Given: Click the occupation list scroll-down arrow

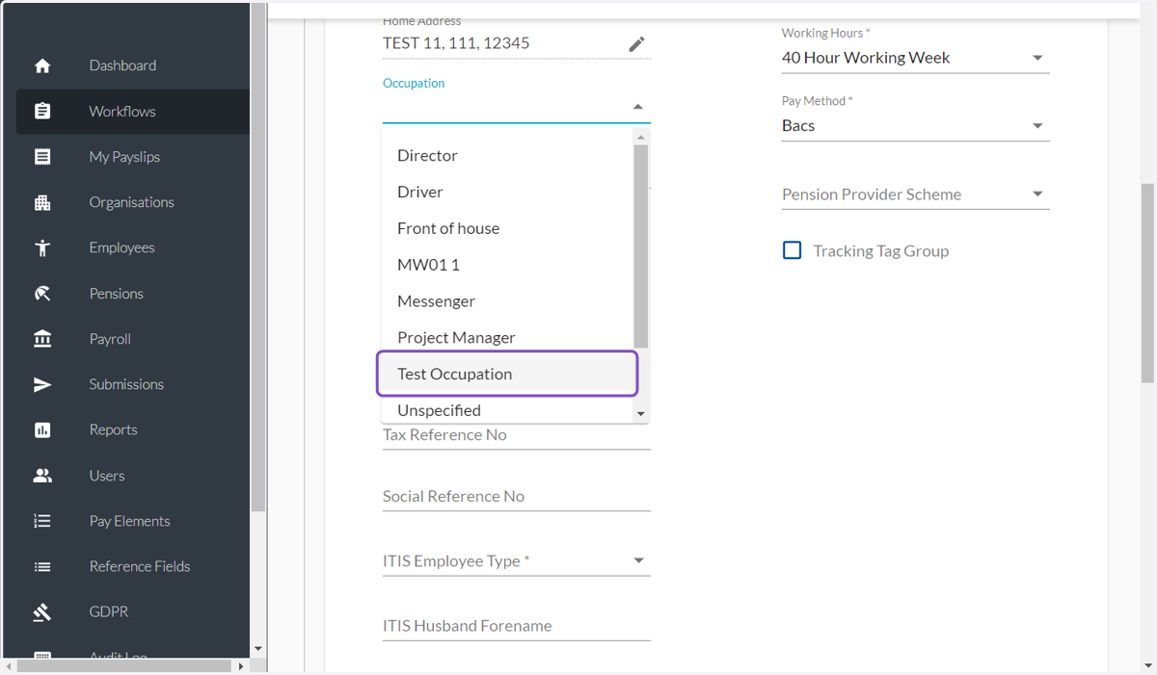Looking at the screenshot, I should coord(641,414).
